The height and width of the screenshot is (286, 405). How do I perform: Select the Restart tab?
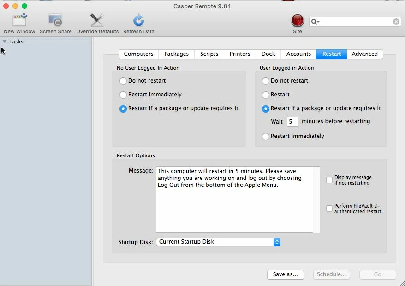pos(331,54)
